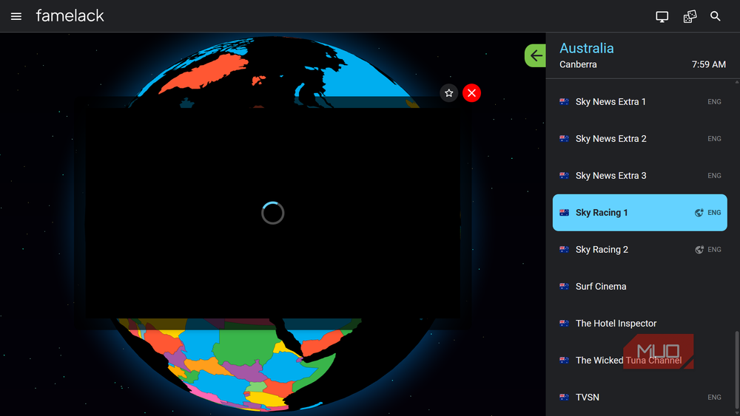
Task: Open the hamburger navigation menu
Action: point(16,16)
